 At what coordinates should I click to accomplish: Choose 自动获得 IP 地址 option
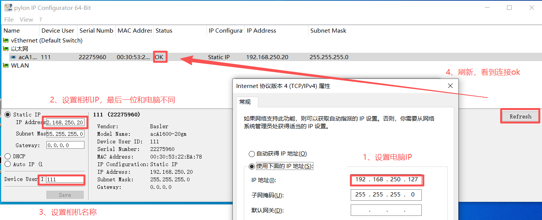[x=251, y=154]
